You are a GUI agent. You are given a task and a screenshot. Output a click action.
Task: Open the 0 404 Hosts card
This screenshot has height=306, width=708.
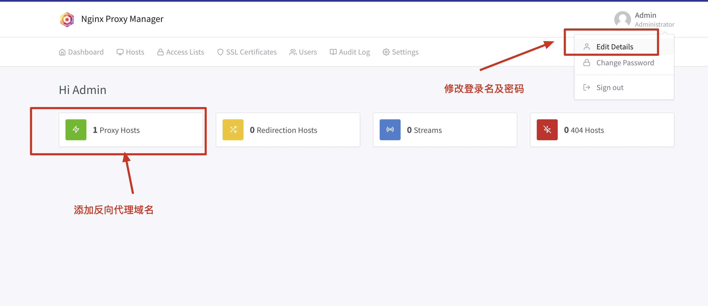[602, 130]
